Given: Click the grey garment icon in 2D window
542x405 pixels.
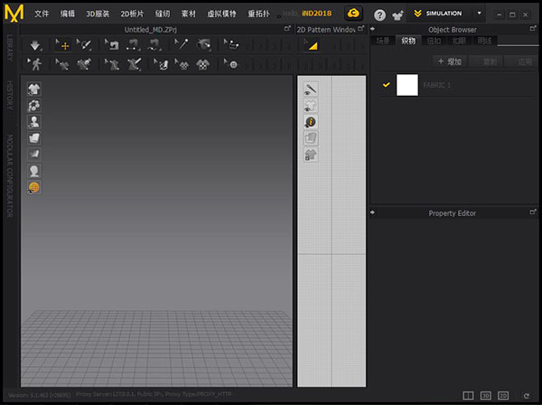Looking at the screenshot, I should click(x=311, y=155).
